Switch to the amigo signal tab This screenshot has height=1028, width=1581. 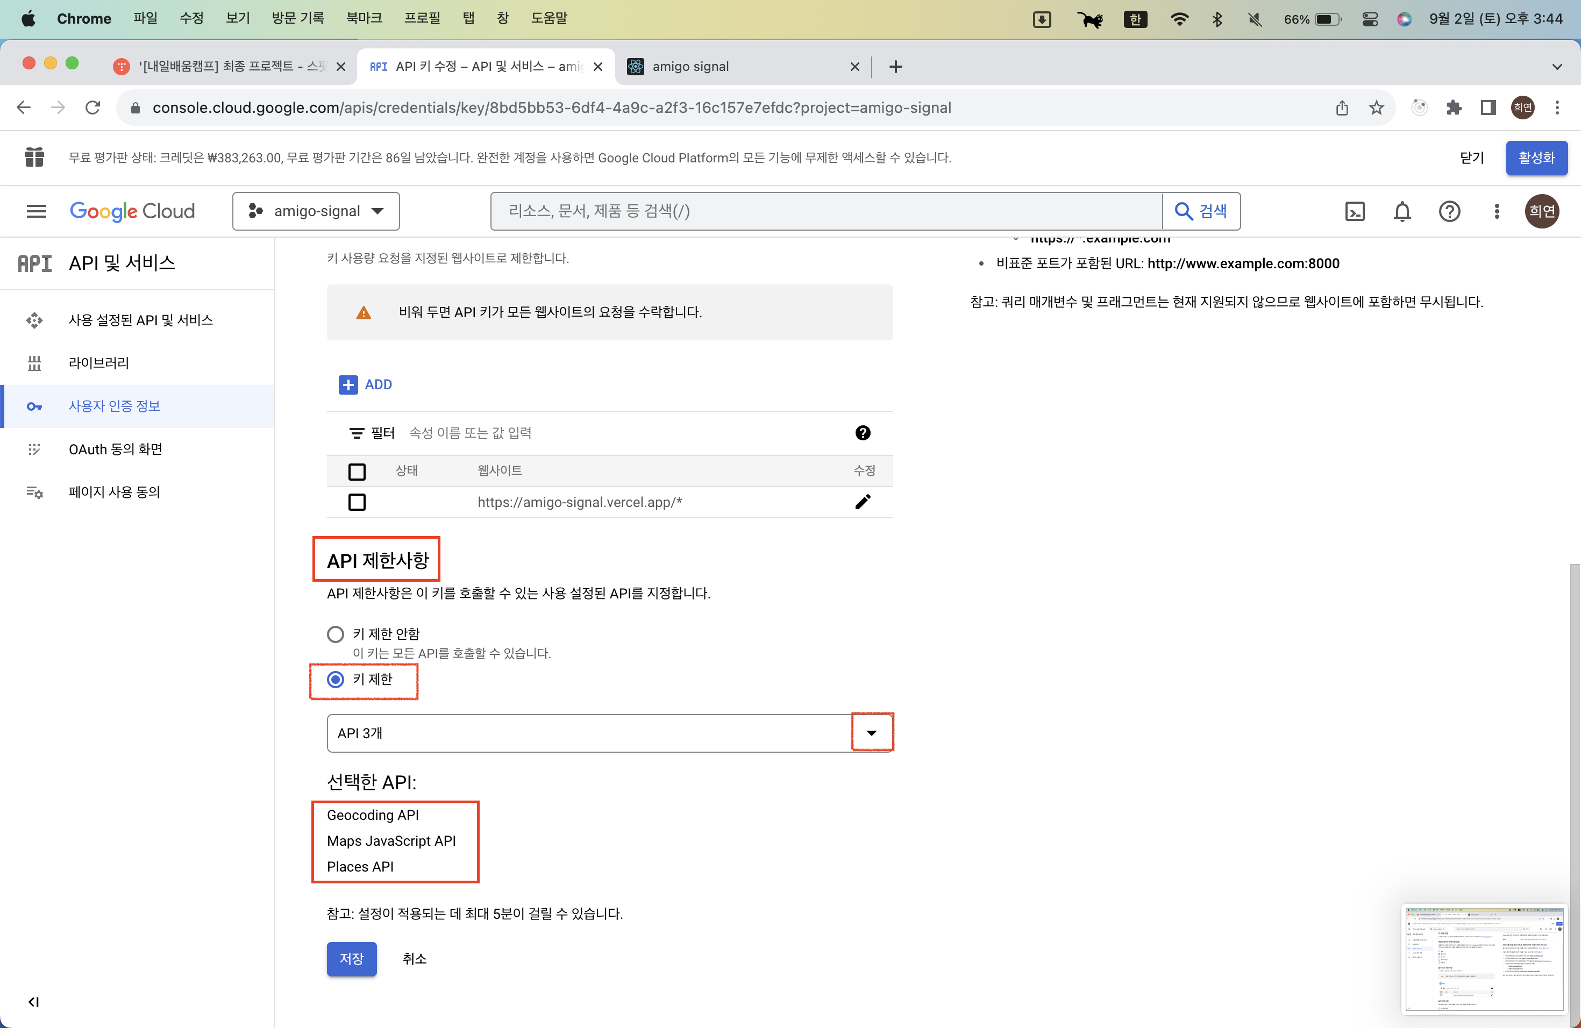click(743, 67)
